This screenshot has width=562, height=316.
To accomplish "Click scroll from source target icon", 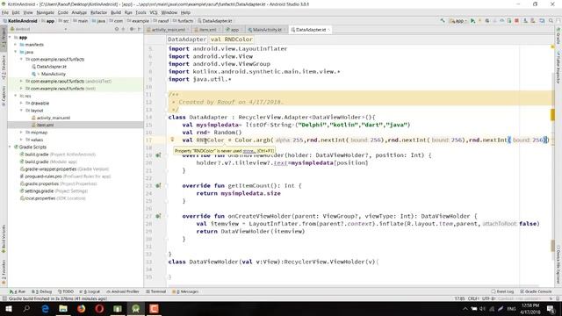I will (x=117, y=29).
